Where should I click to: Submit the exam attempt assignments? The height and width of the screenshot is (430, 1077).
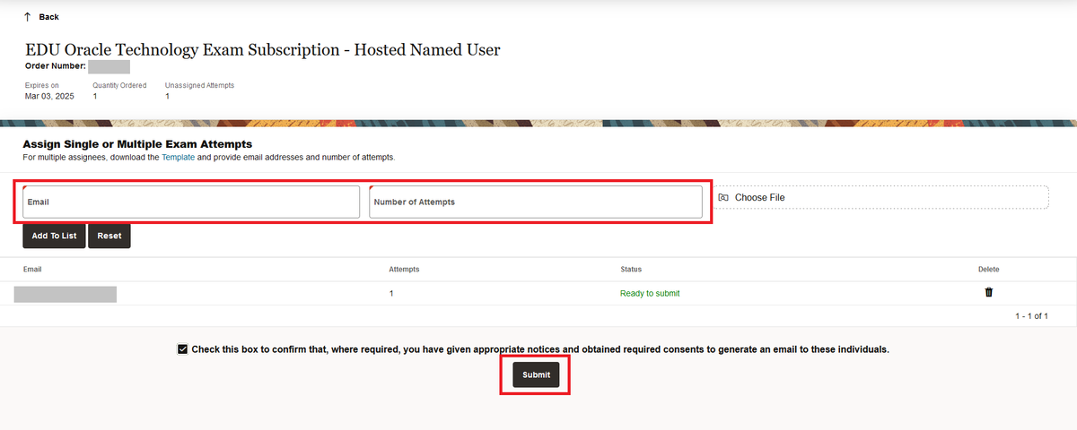coord(536,375)
